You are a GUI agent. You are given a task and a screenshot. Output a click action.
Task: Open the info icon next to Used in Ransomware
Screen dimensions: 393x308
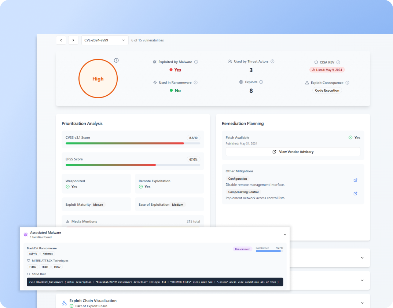tap(195, 82)
